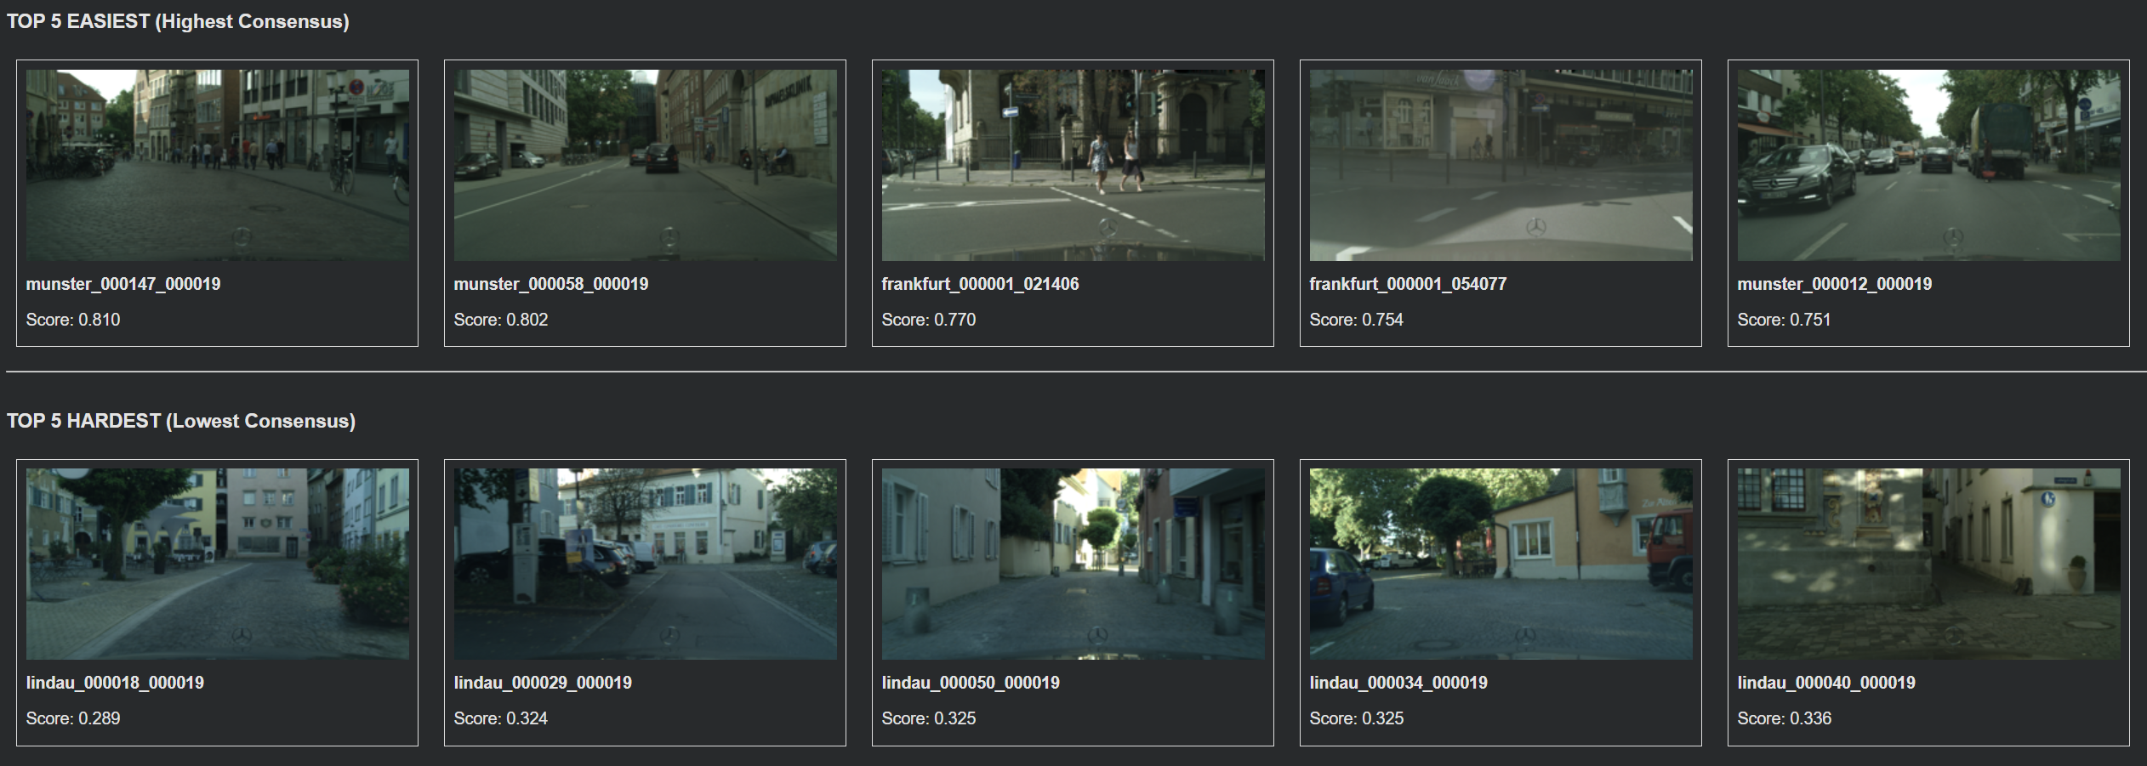Screen dimensions: 2147x766
Task: Click the lindau_000029_000019 parked cars thumbnail
Action: point(645,564)
